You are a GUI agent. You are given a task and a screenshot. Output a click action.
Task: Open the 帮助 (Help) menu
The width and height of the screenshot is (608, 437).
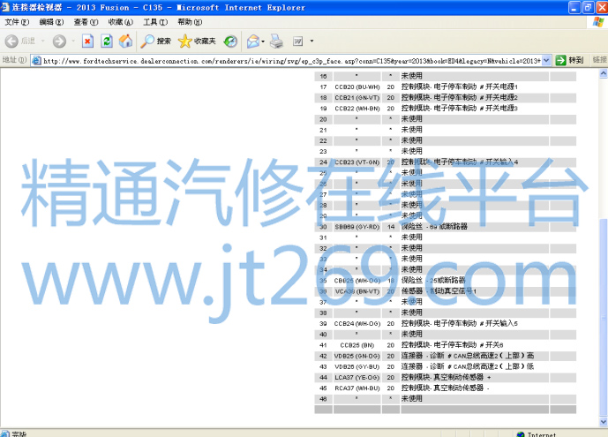pyautogui.click(x=190, y=22)
